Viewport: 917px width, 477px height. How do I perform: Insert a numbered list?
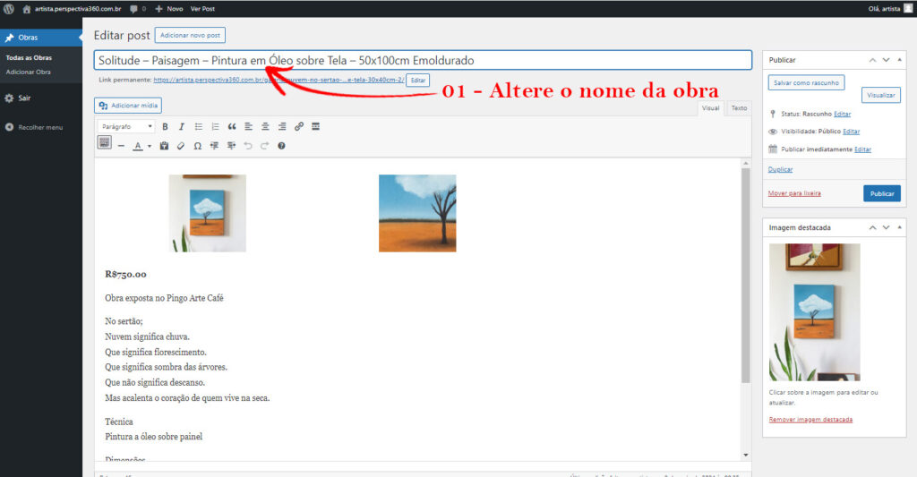(x=215, y=126)
